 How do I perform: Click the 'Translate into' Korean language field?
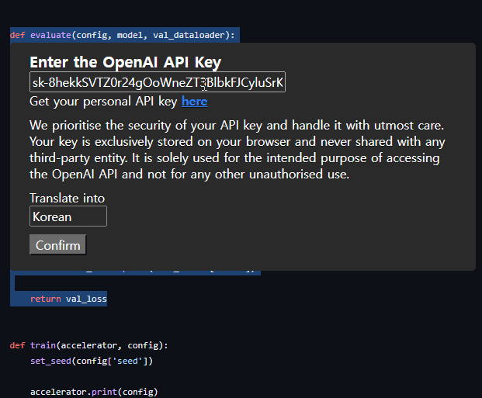[68, 216]
